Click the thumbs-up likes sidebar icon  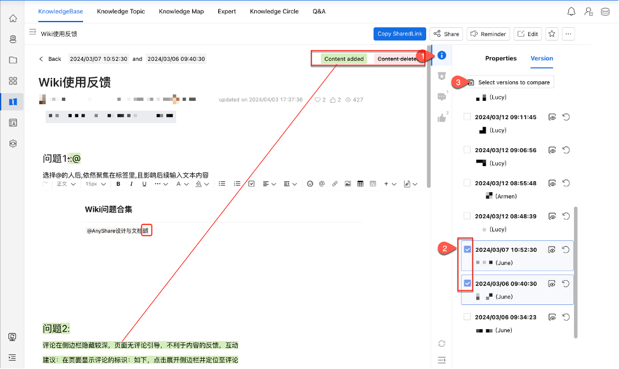point(442,118)
